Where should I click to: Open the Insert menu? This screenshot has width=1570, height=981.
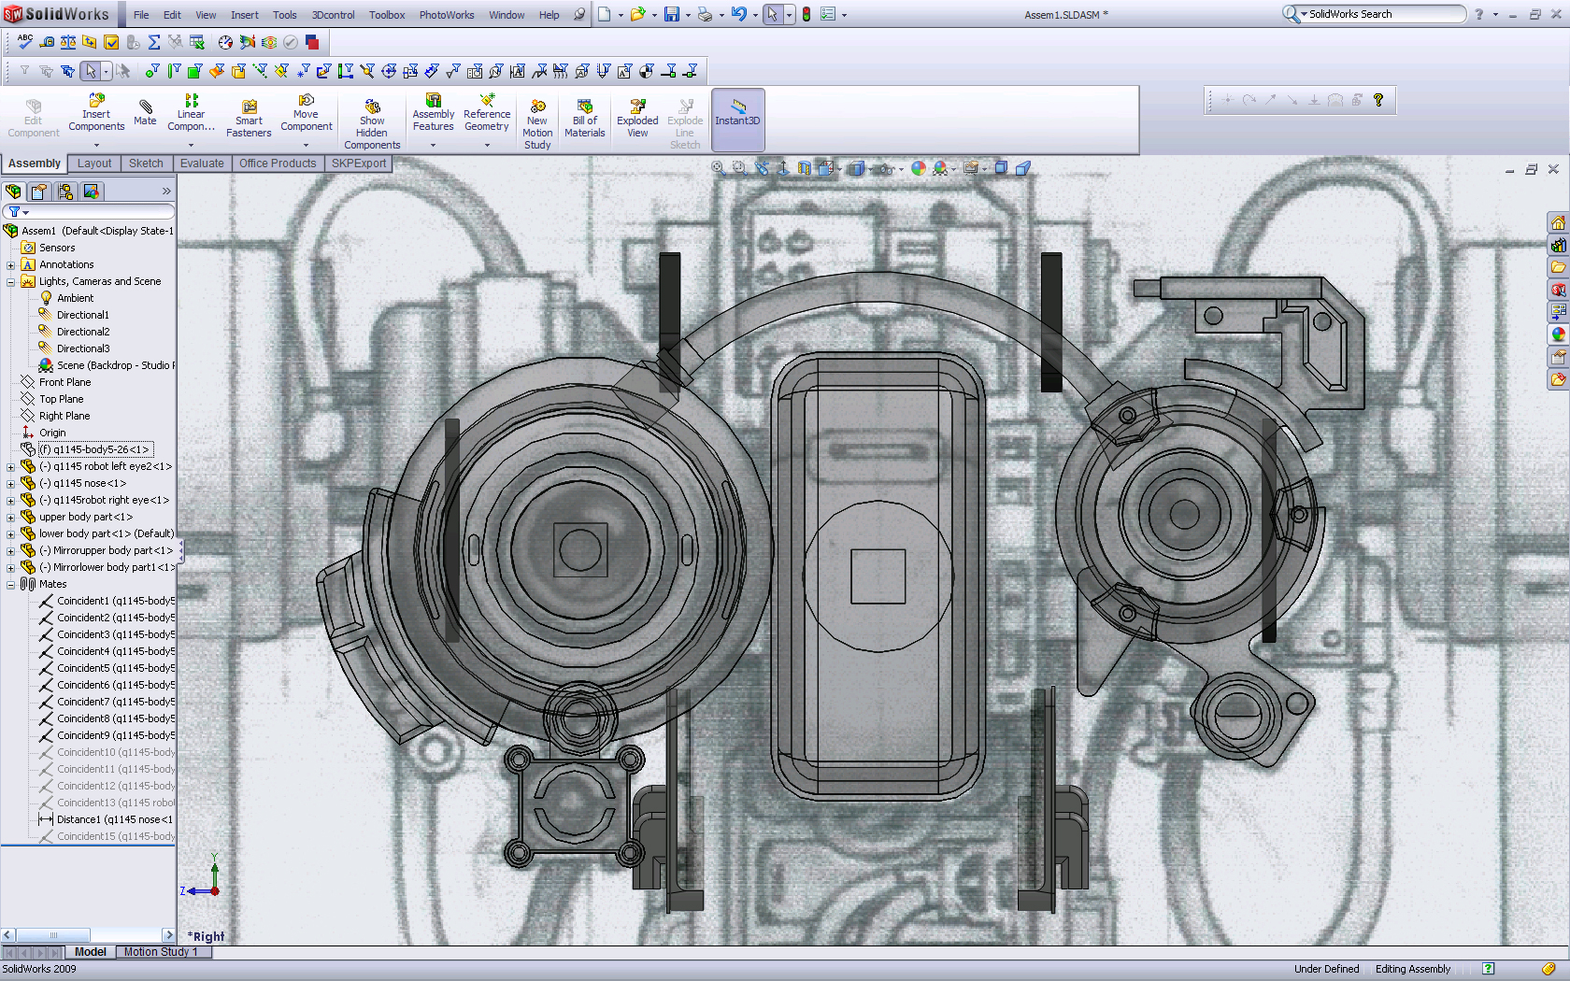245,15
